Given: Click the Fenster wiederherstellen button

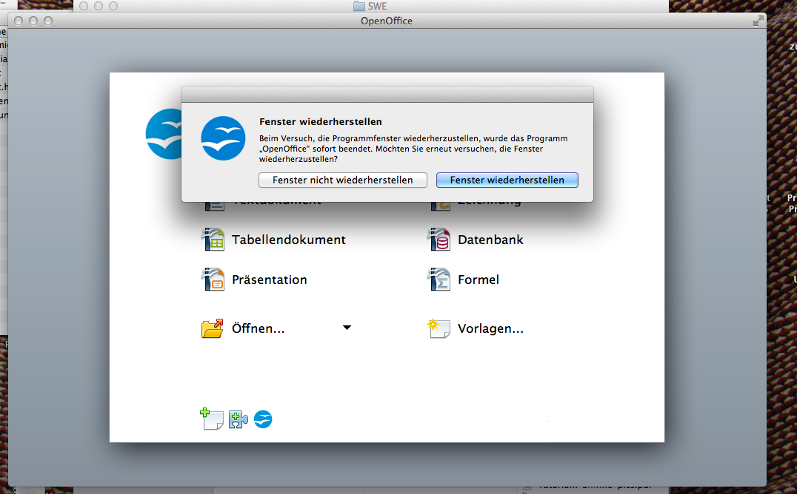Looking at the screenshot, I should pos(507,180).
